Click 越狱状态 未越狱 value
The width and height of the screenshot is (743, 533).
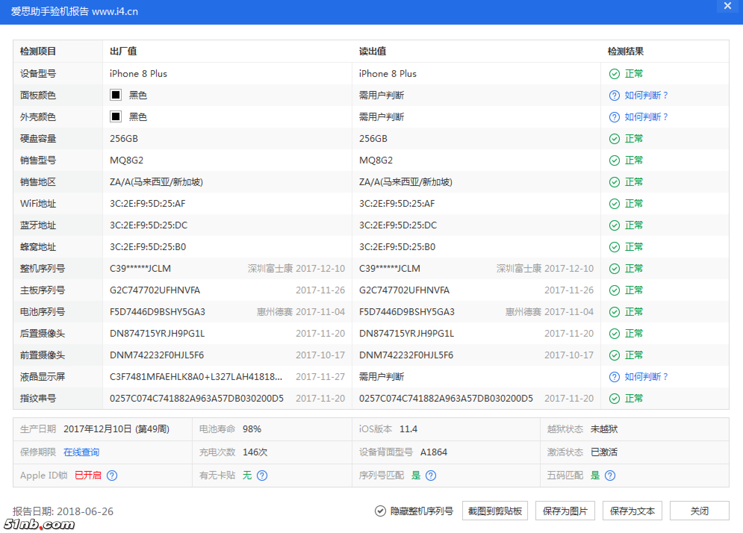click(604, 429)
